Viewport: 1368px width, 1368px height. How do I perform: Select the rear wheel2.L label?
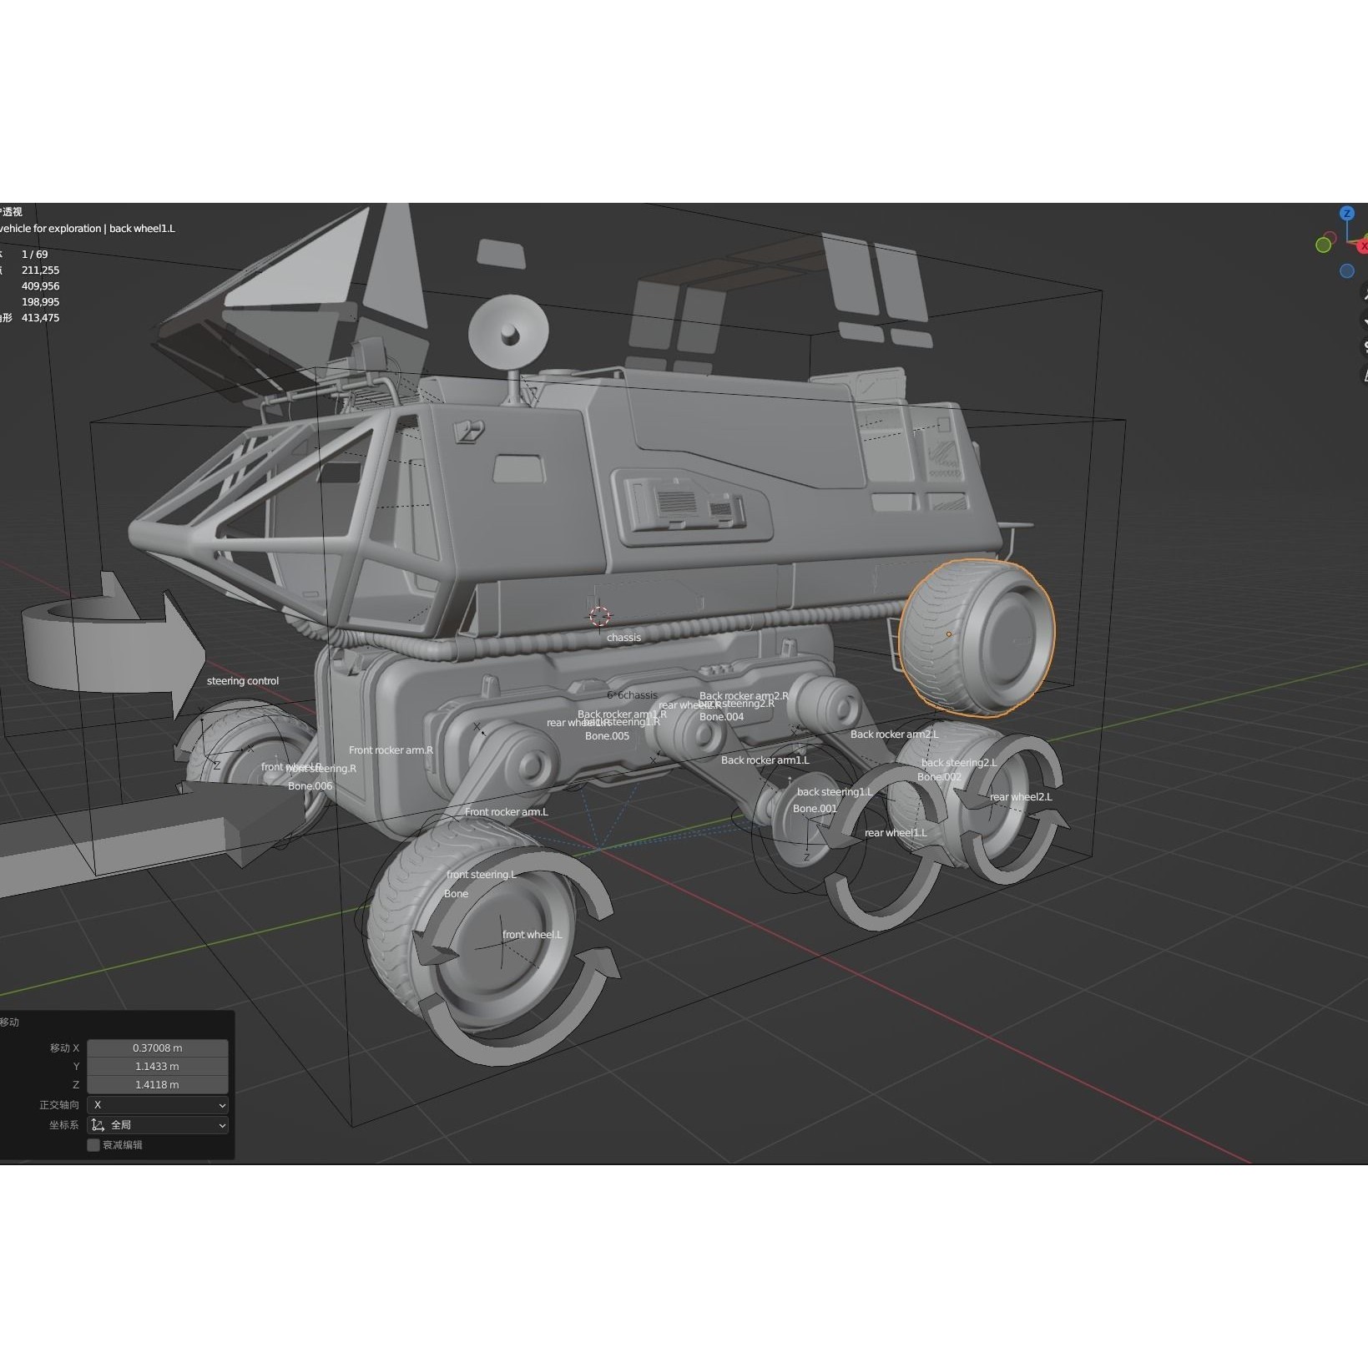(x=1022, y=796)
